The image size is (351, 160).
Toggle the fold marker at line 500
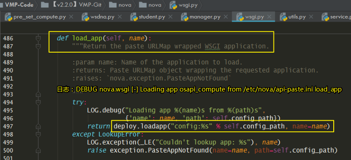(38, 150)
